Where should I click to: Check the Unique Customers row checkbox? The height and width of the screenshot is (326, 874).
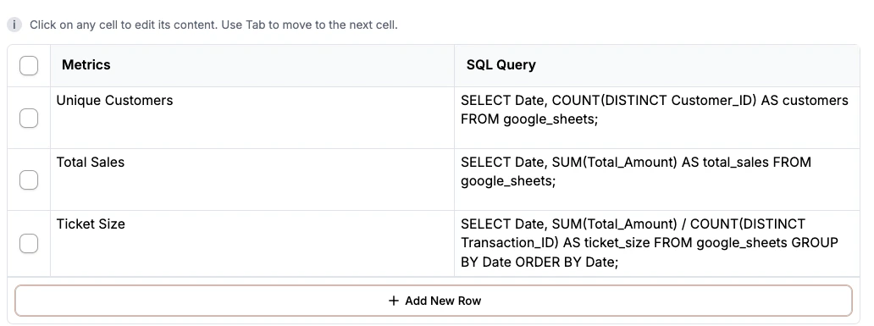click(29, 119)
